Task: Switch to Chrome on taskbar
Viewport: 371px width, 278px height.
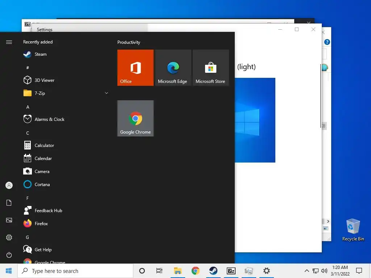Action: (195, 271)
